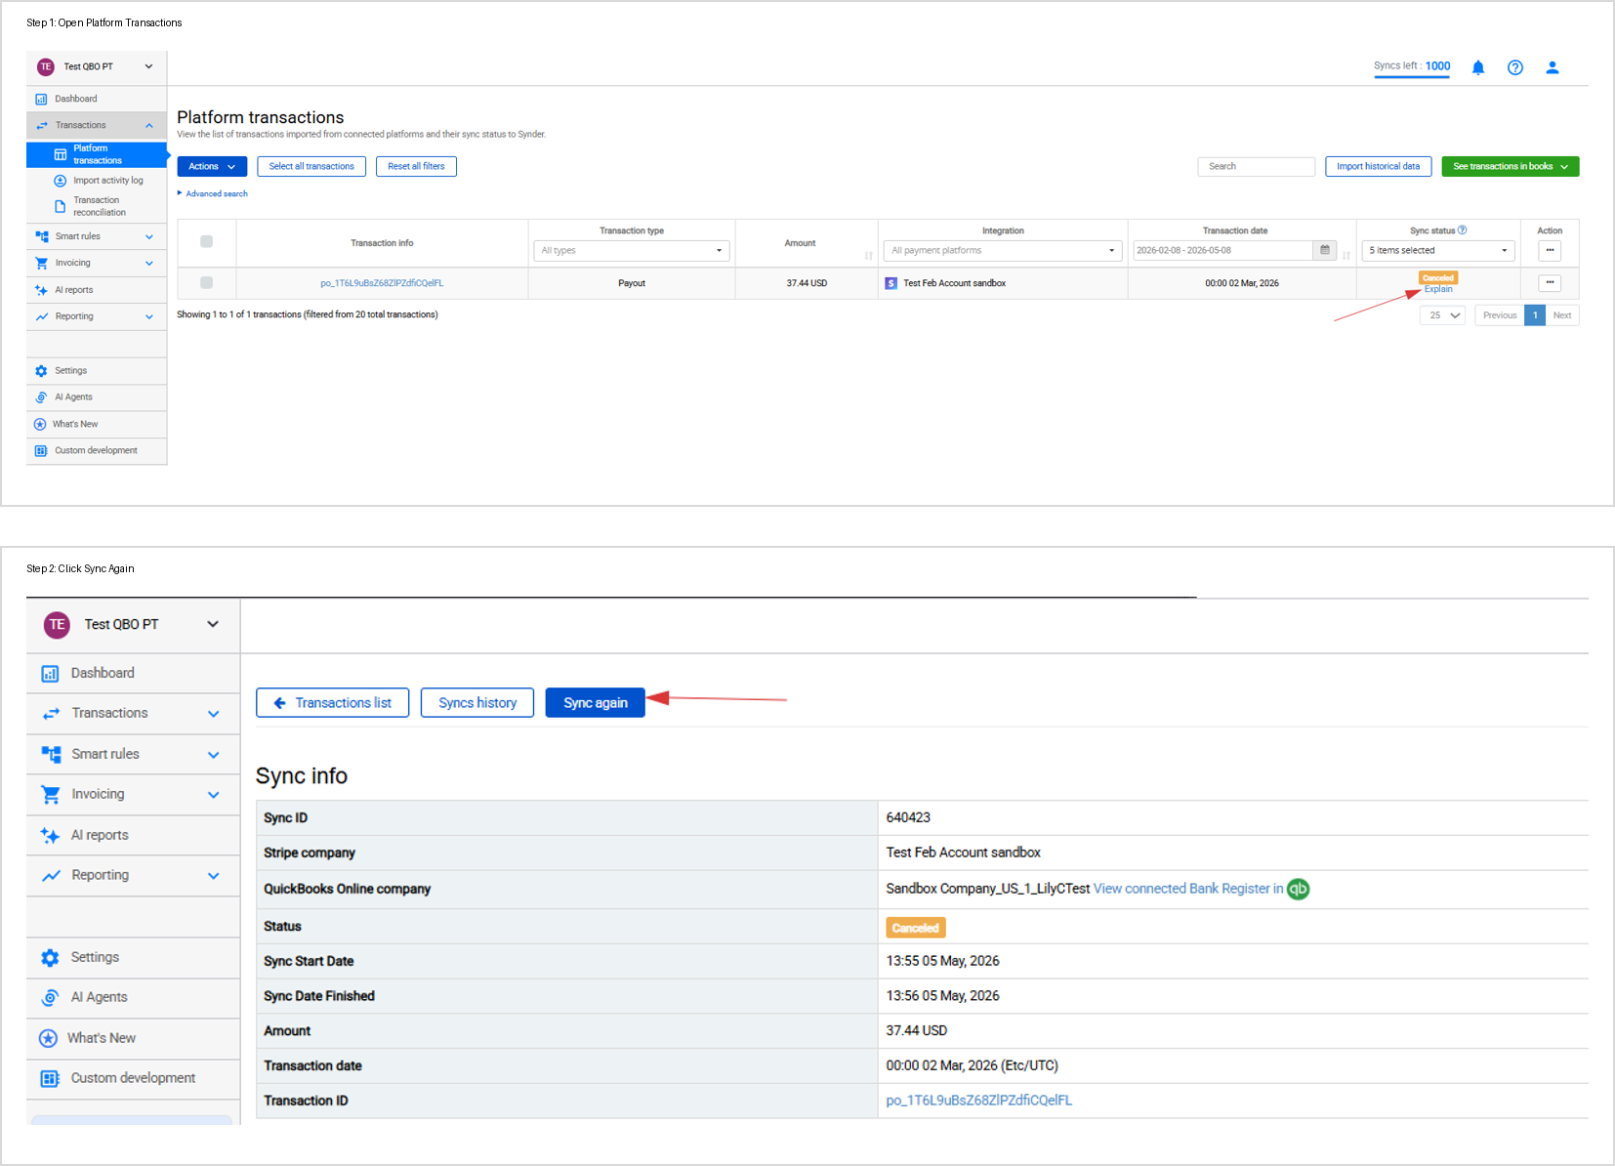Click the Next pagination button
Viewport: 1615px width, 1166px height.
coord(1562,315)
